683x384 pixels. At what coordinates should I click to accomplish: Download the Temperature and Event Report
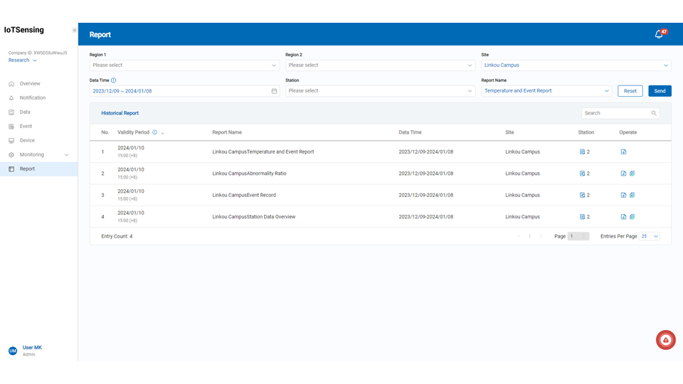pos(623,152)
